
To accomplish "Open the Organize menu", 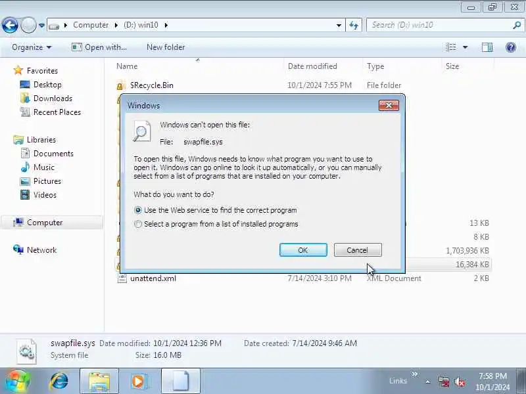I will (31, 47).
